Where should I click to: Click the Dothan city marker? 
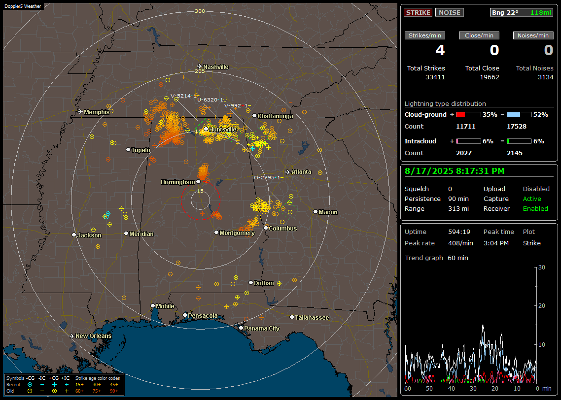(251, 283)
